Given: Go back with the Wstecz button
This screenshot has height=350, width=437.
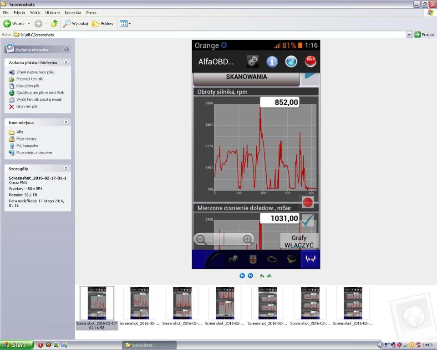Looking at the screenshot, I should (14, 24).
